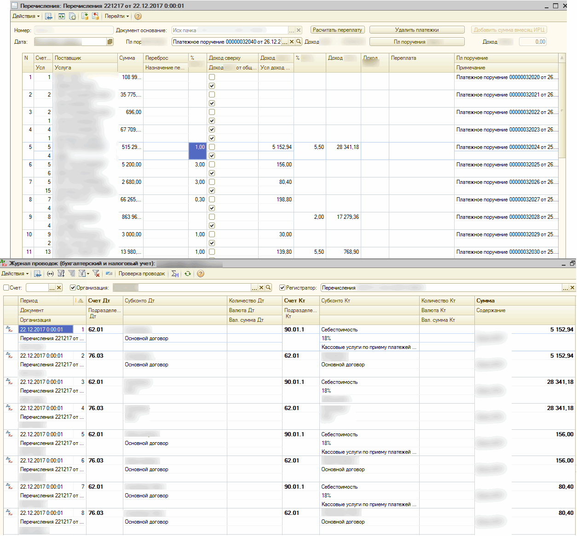Open the calendar picker next to Дата
This screenshot has height=536, width=577.
pos(110,42)
